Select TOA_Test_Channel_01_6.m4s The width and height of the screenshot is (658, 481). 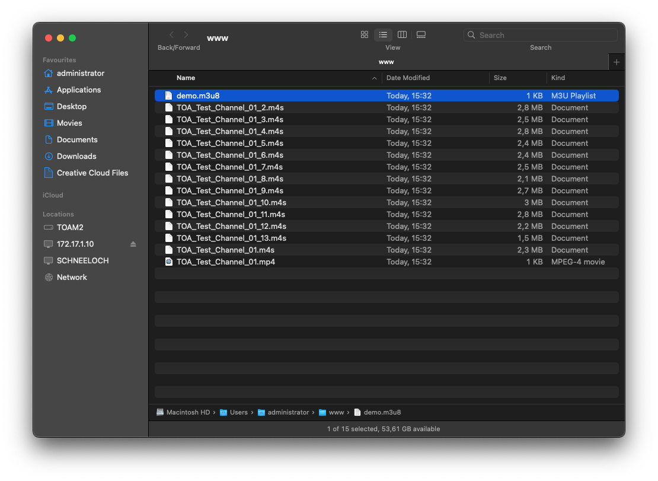coord(387,155)
